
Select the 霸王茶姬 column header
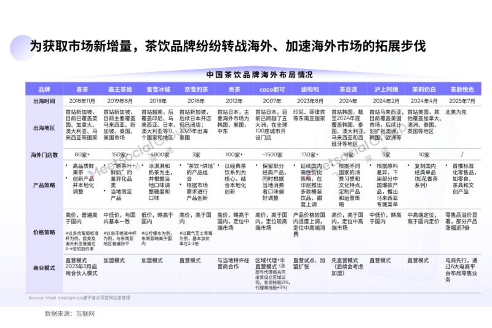pos(120,89)
